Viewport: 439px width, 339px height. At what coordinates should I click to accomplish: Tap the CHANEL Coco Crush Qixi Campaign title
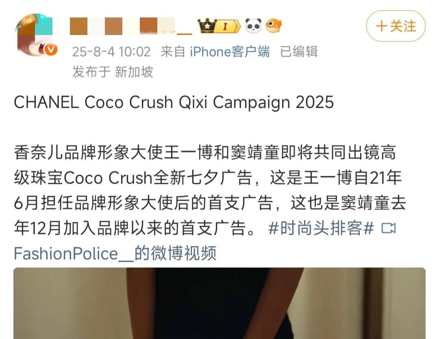pos(174,102)
